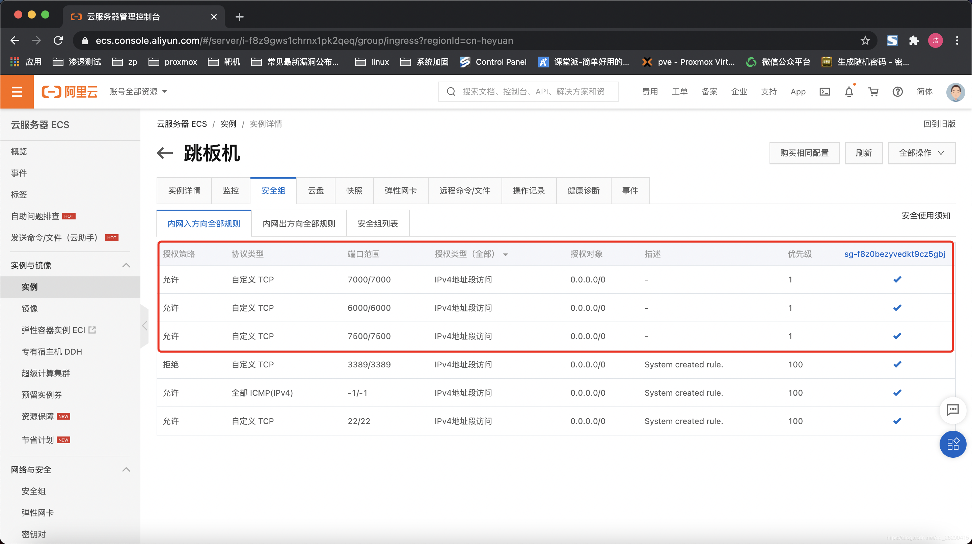Open the Chrome three-dot menu
972x544 pixels.
click(x=957, y=40)
